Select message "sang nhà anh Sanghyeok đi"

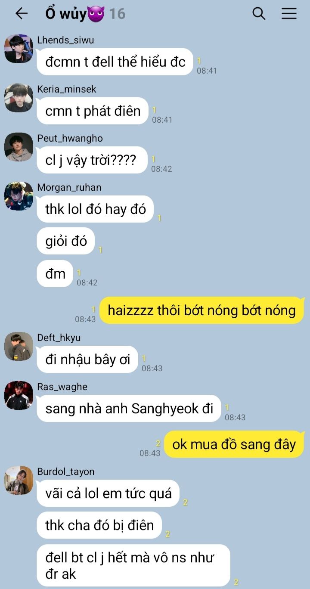click(129, 409)
